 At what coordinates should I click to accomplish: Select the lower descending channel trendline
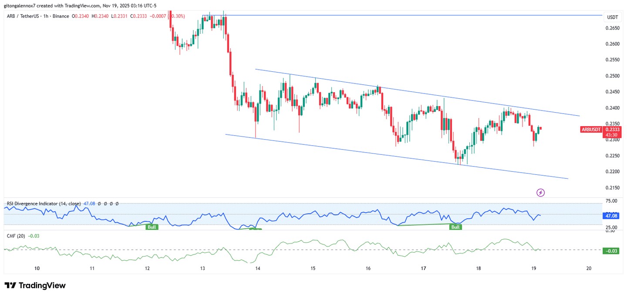[392, 156]
